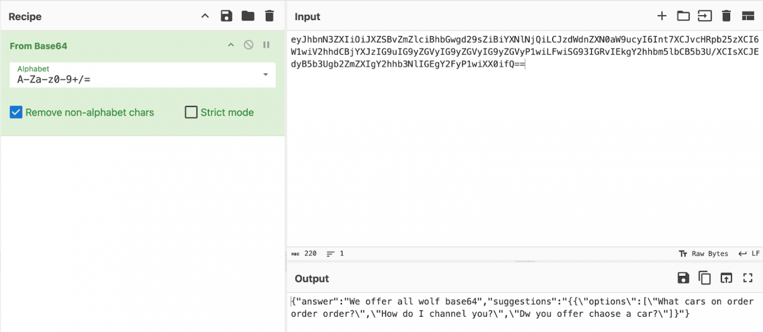Disable the From Base64 operation
763x332 pixels.
coord(248,45)
